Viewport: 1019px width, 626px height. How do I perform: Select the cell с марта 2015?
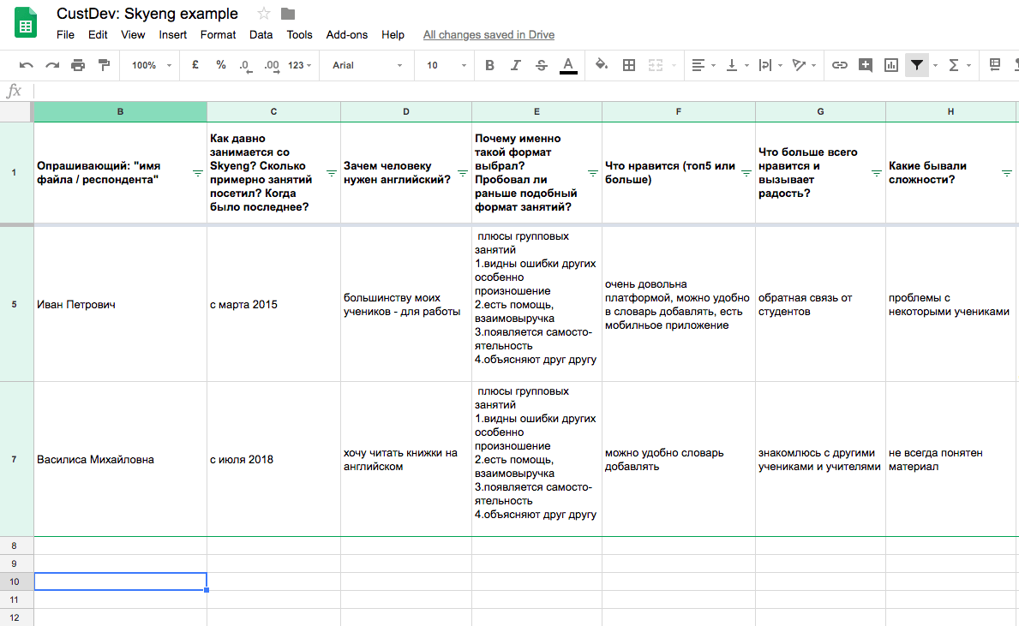pyautogui.click(x=273, y=304)
